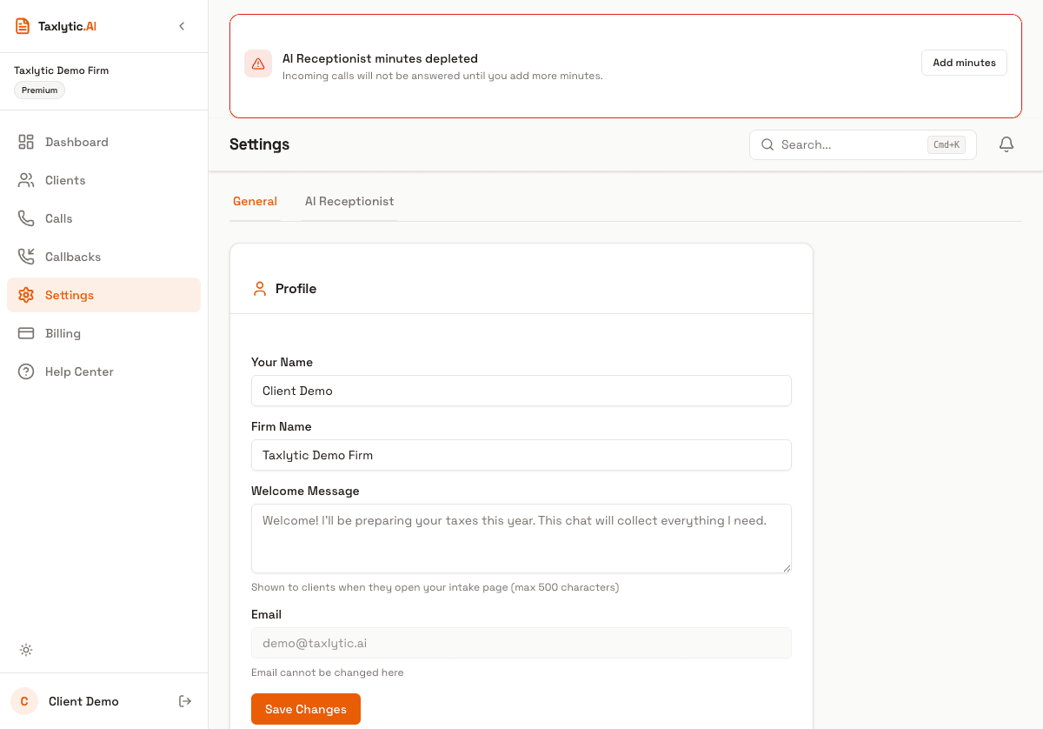Log out using the sign-out icon
This screenshot has width=1043, height=729.
[185, 701]
